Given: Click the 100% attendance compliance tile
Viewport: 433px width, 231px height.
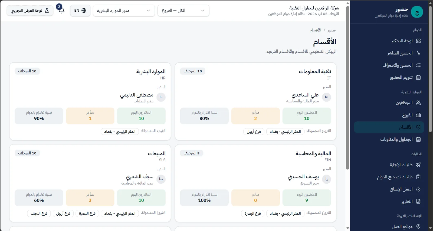Looking at the screenshot, I should (x=204, y=198).
